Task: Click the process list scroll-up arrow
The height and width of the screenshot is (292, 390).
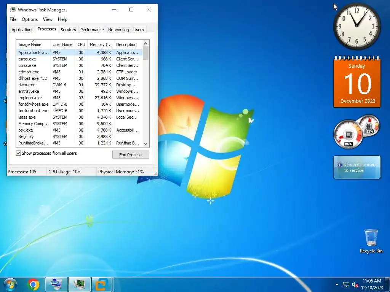Action: tap(146, 43)
